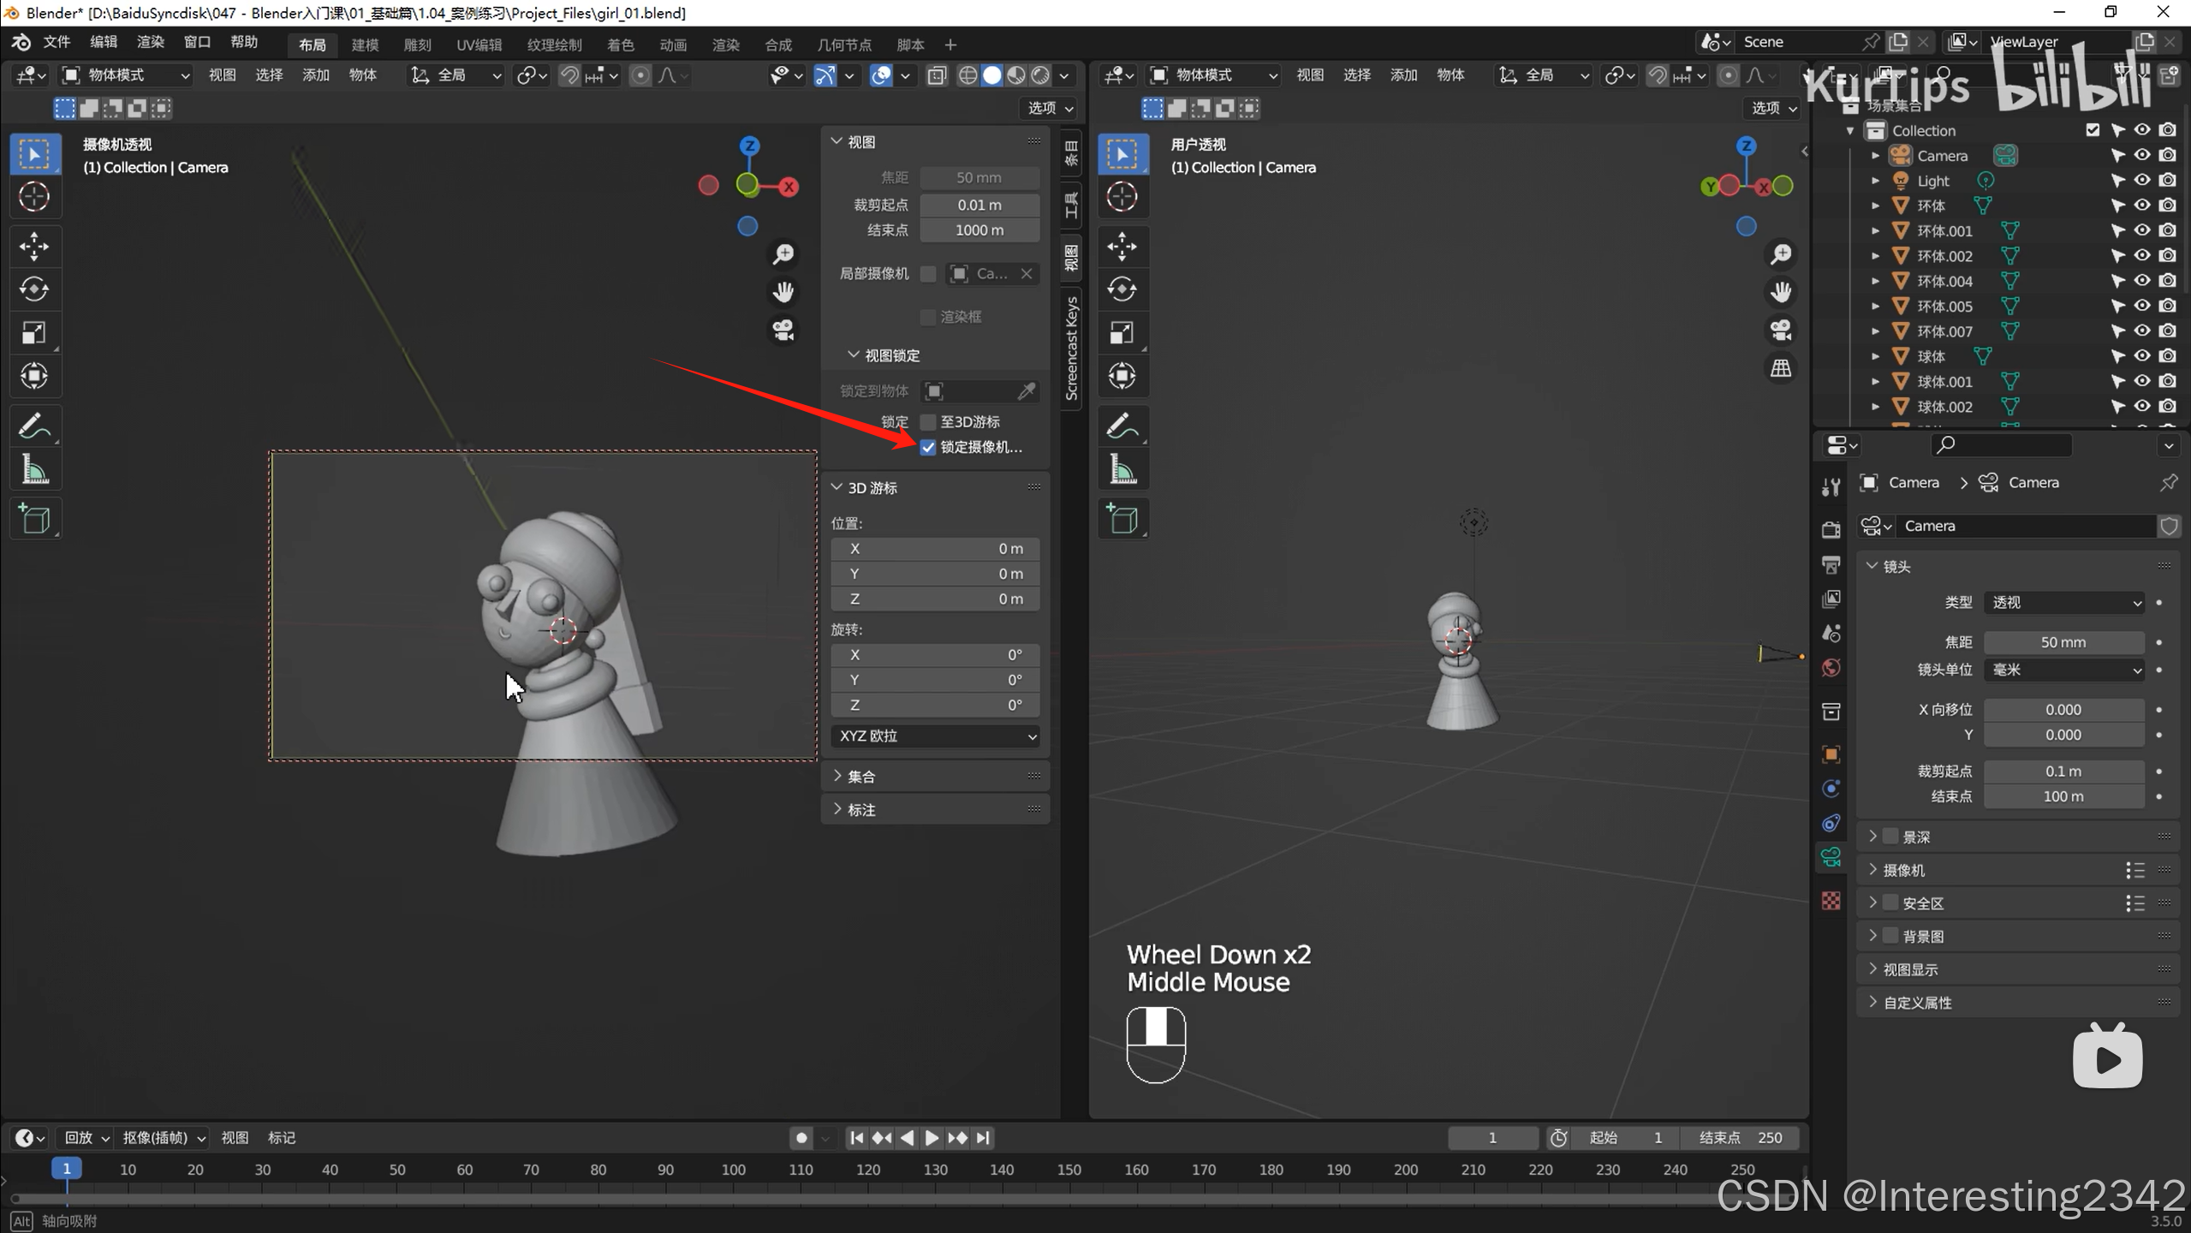This screenshot has height=1233, width=2191.
Task: Open the 文件 menu
Action: click(57, 42)
